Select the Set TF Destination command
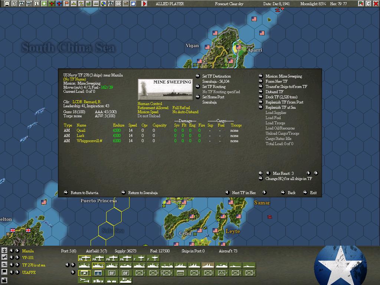Image resolution: width=380 pixels, height=285 pixels. pyautogui.click(x=216, y=76)
